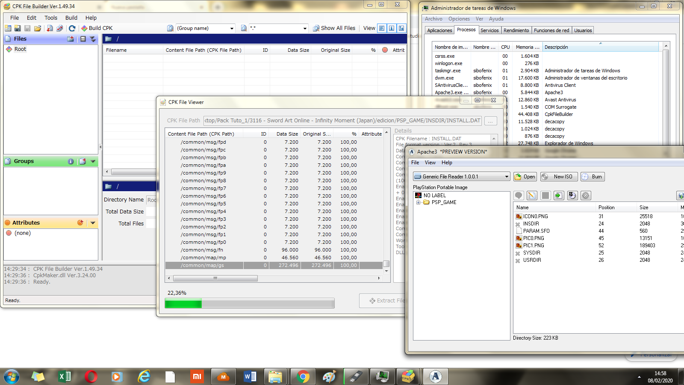The height and width of the screenshot is (385, 684).
Task: Click the browse '...' button for CPK path
Action: [490, 121]
